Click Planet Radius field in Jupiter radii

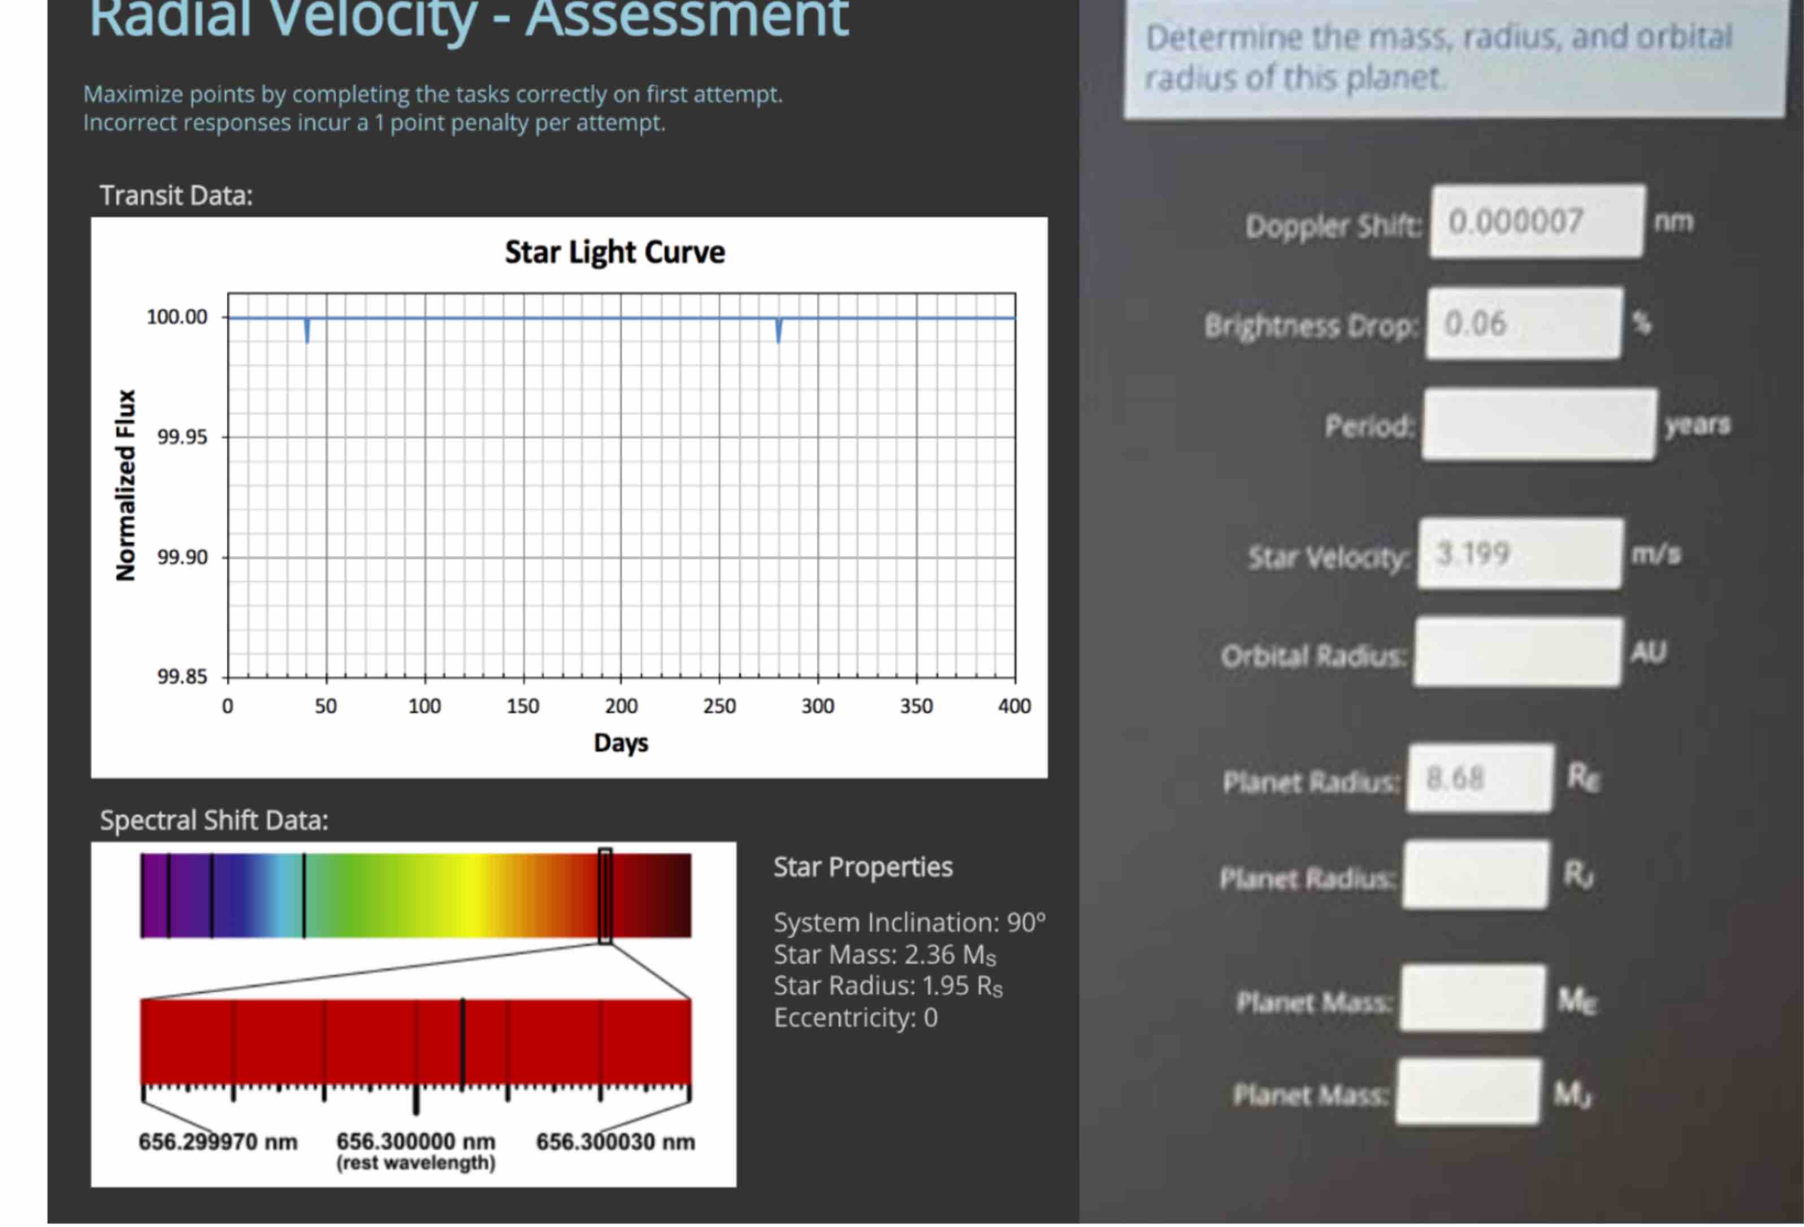pos(1476,876)
